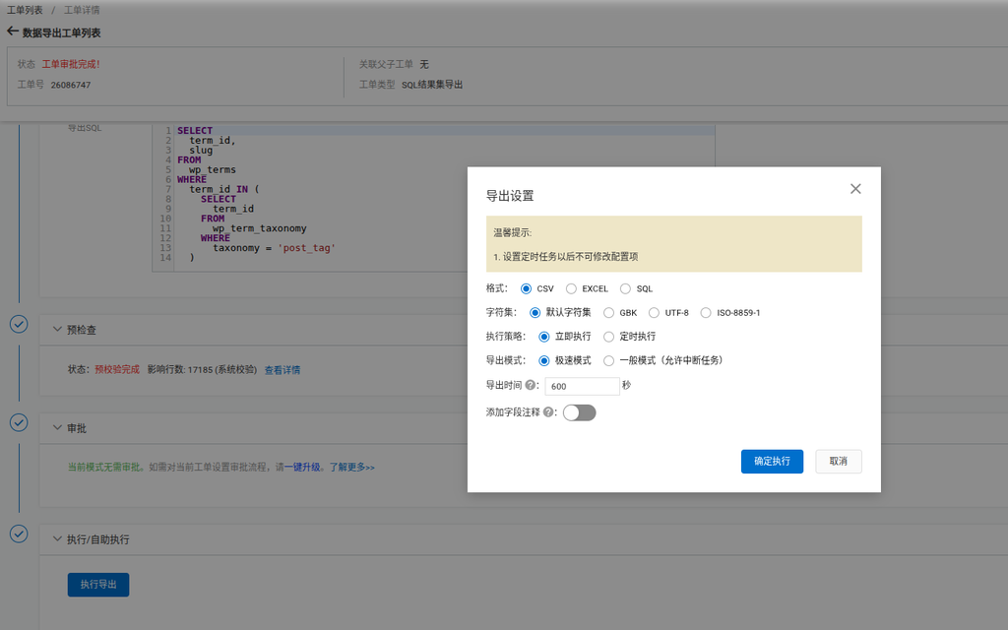Screen dimensions: 1008x630
Task: Choose 默认字符集 charset option
Action: pyautogui.click(x=535, y=312)
